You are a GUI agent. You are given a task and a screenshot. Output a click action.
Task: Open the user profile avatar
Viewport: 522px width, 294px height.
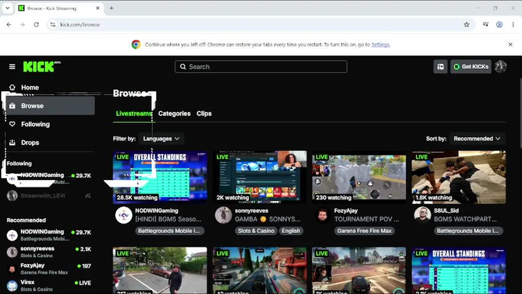coord(500,67)
